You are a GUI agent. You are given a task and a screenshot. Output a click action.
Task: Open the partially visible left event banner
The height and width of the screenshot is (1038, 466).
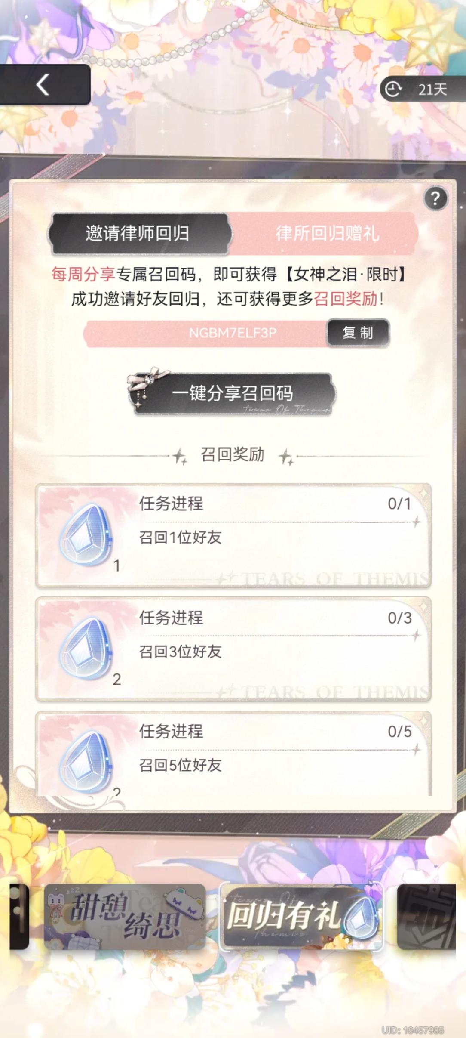tap(19, 917)
